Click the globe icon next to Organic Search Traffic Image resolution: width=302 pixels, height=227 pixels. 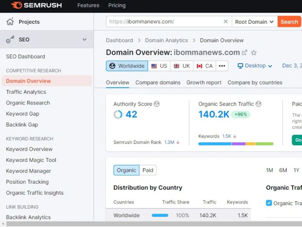tap(258, 104)
